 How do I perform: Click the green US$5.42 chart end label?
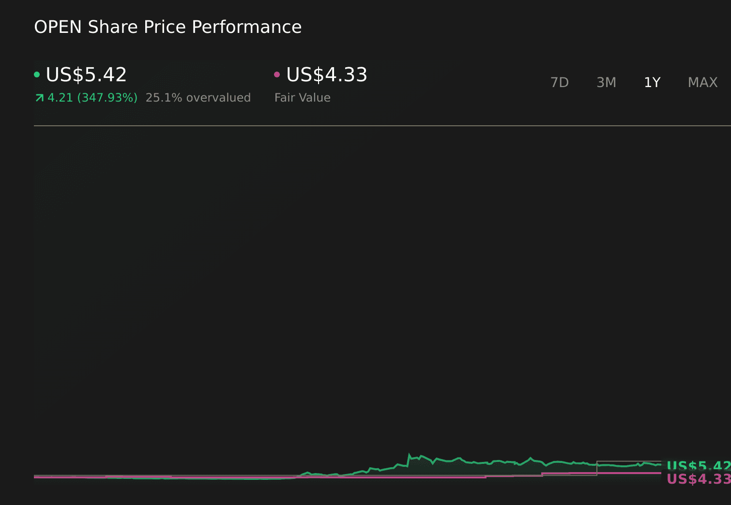(x=698, y=466)
